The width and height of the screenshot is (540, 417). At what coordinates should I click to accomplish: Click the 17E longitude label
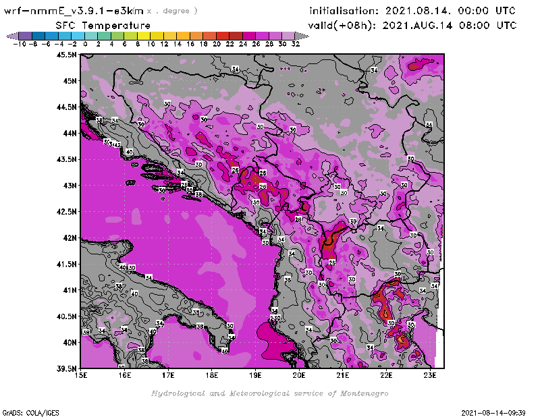tap(168, 375)
